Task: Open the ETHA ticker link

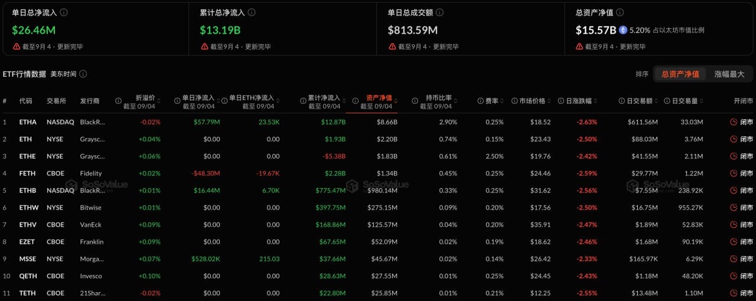Action: click(x=28, y=122)
